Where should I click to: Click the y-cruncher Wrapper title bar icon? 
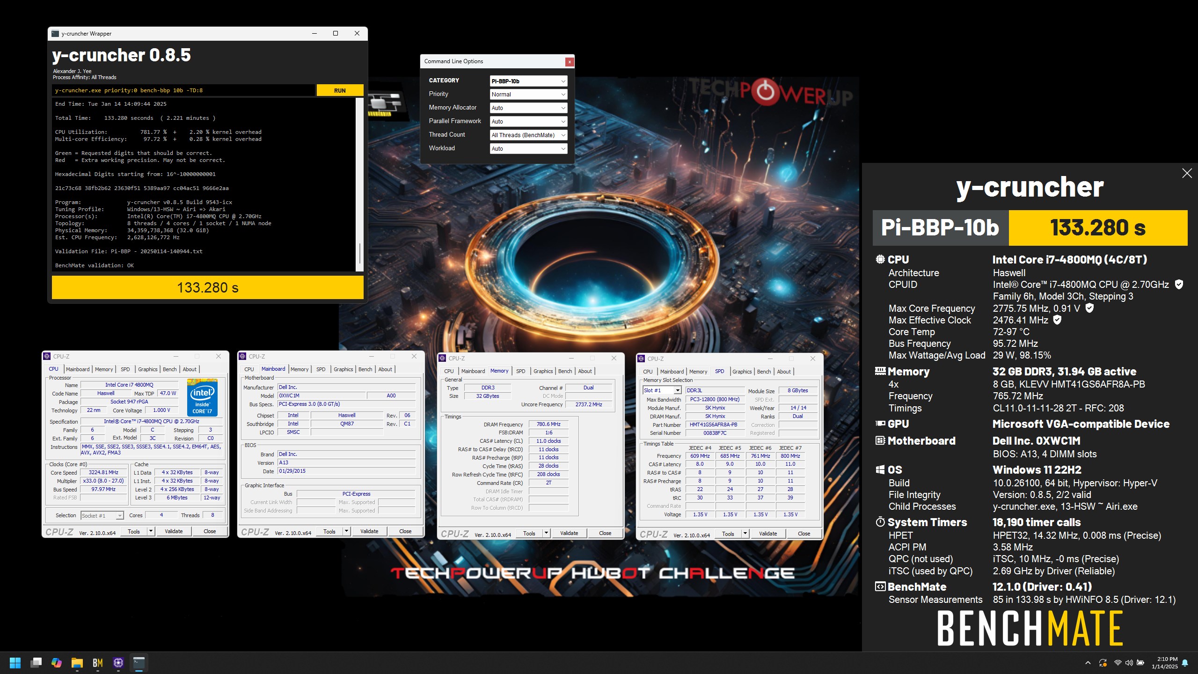[x=55, y=34]
